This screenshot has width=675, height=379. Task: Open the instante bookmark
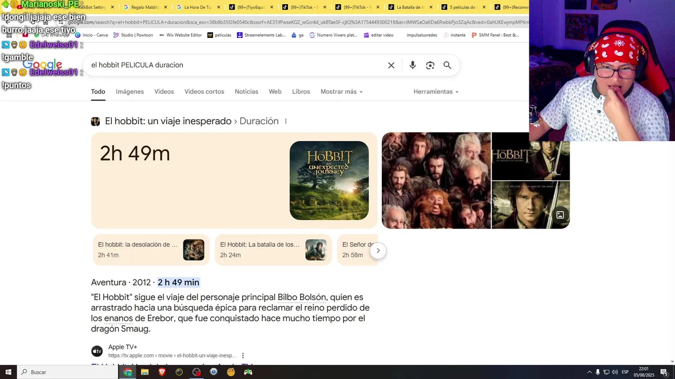pos(455,35)
